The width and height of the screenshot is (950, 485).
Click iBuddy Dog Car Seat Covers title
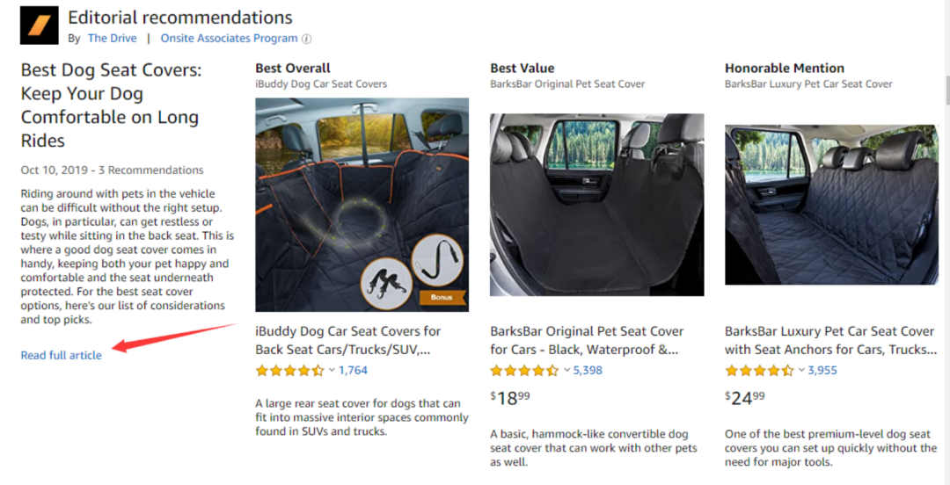[x=348, y=340]
